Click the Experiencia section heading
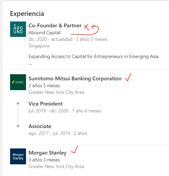Viewport: 169px width, 176px height. pos(27,14)
